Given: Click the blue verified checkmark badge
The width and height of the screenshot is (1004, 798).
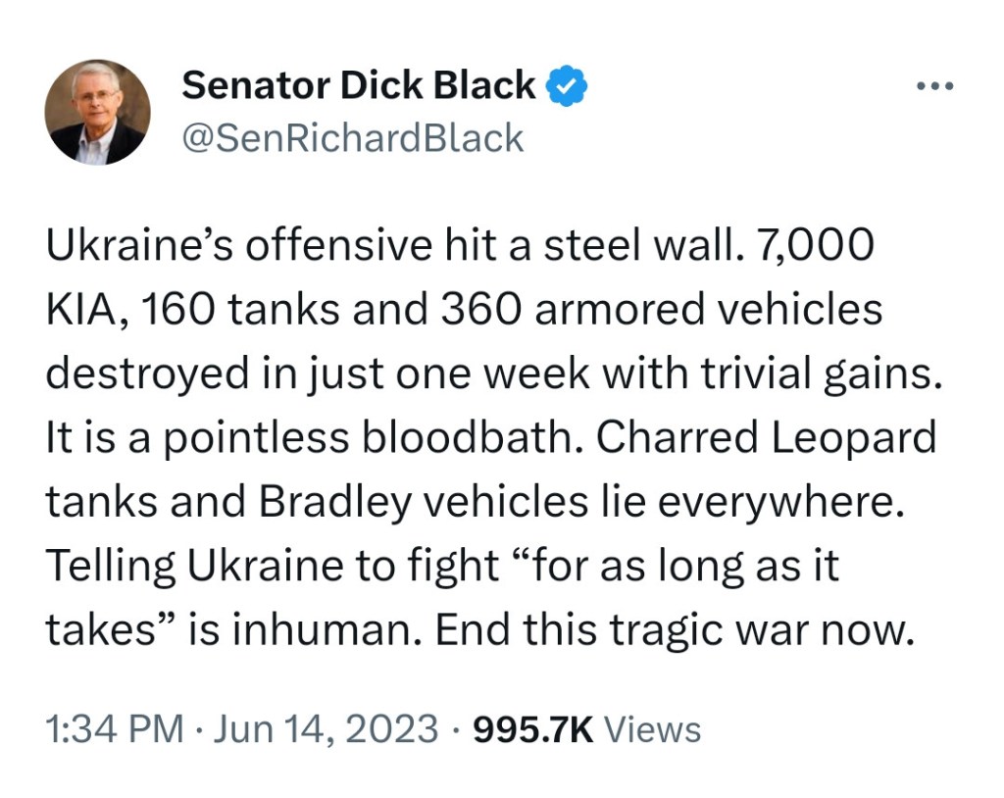Looking at the screenshot, I should (567, 86).
